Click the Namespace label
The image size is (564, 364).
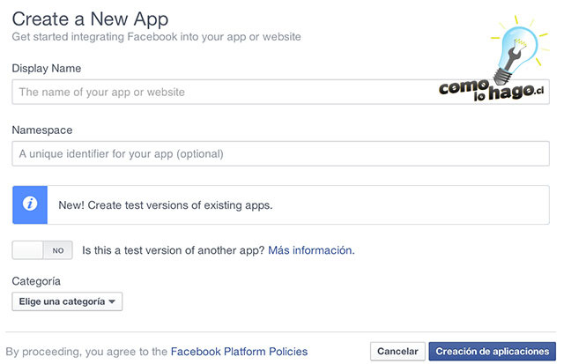tap(42, 130)
